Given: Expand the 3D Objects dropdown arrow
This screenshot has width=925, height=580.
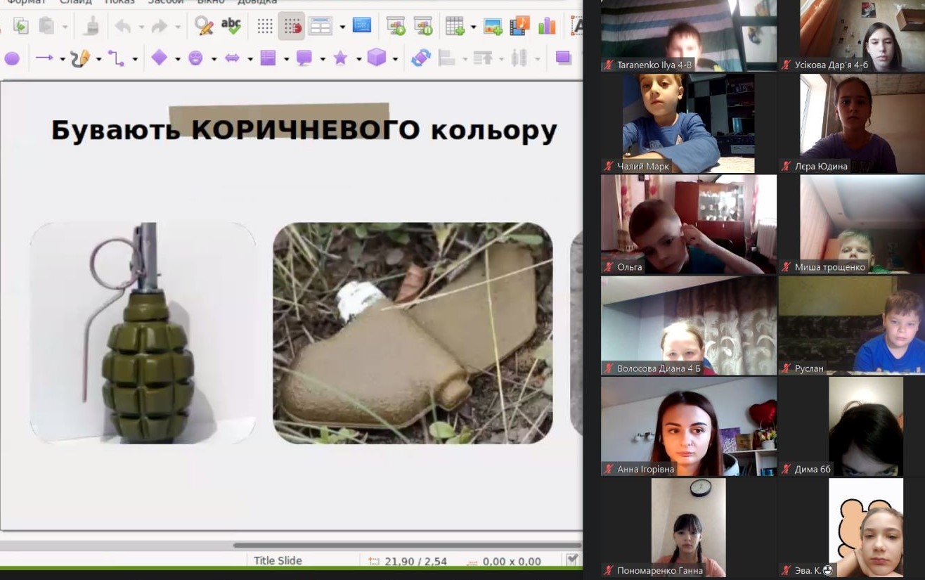Looking at the screenshot, I should [x=395, y=59].
